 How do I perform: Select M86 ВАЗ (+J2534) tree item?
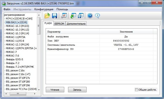16,22
